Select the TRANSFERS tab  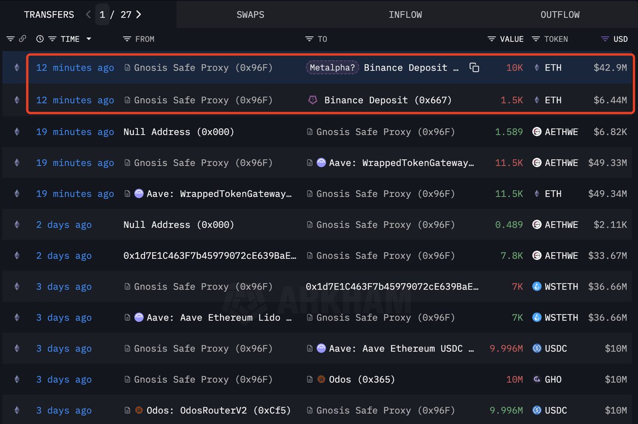(49, 14)
